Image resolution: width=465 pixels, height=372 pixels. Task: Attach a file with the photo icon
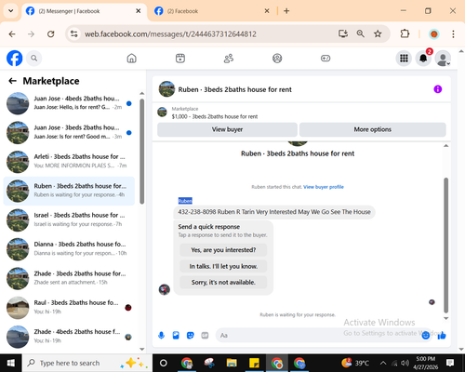click(176, 335)
